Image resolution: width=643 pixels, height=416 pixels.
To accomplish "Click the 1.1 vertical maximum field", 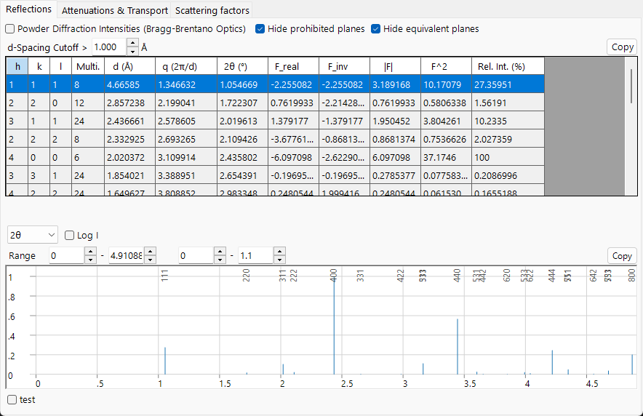I will coord(256,256).
